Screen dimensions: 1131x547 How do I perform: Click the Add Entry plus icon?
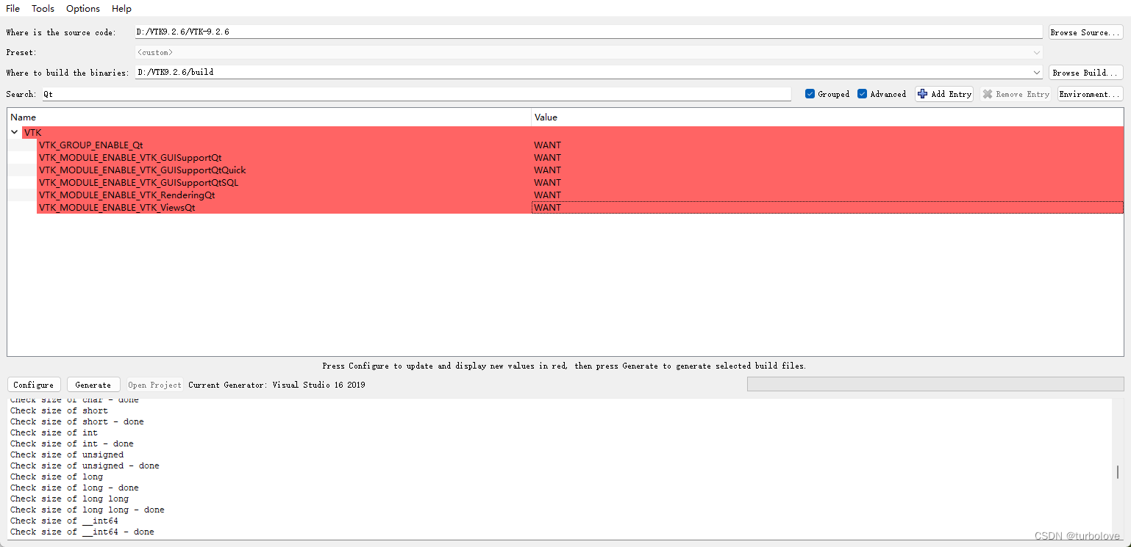coord(922,93)
